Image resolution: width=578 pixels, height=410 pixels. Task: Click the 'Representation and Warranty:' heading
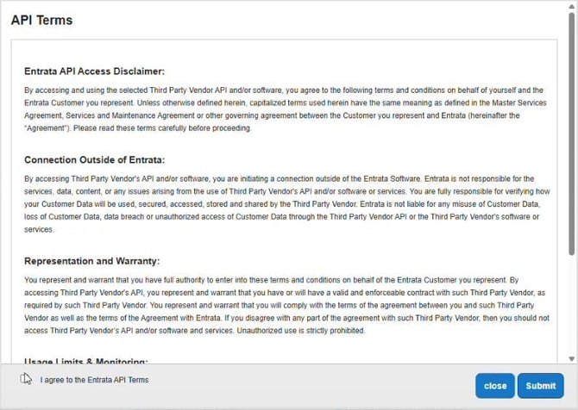click(92, 261)
